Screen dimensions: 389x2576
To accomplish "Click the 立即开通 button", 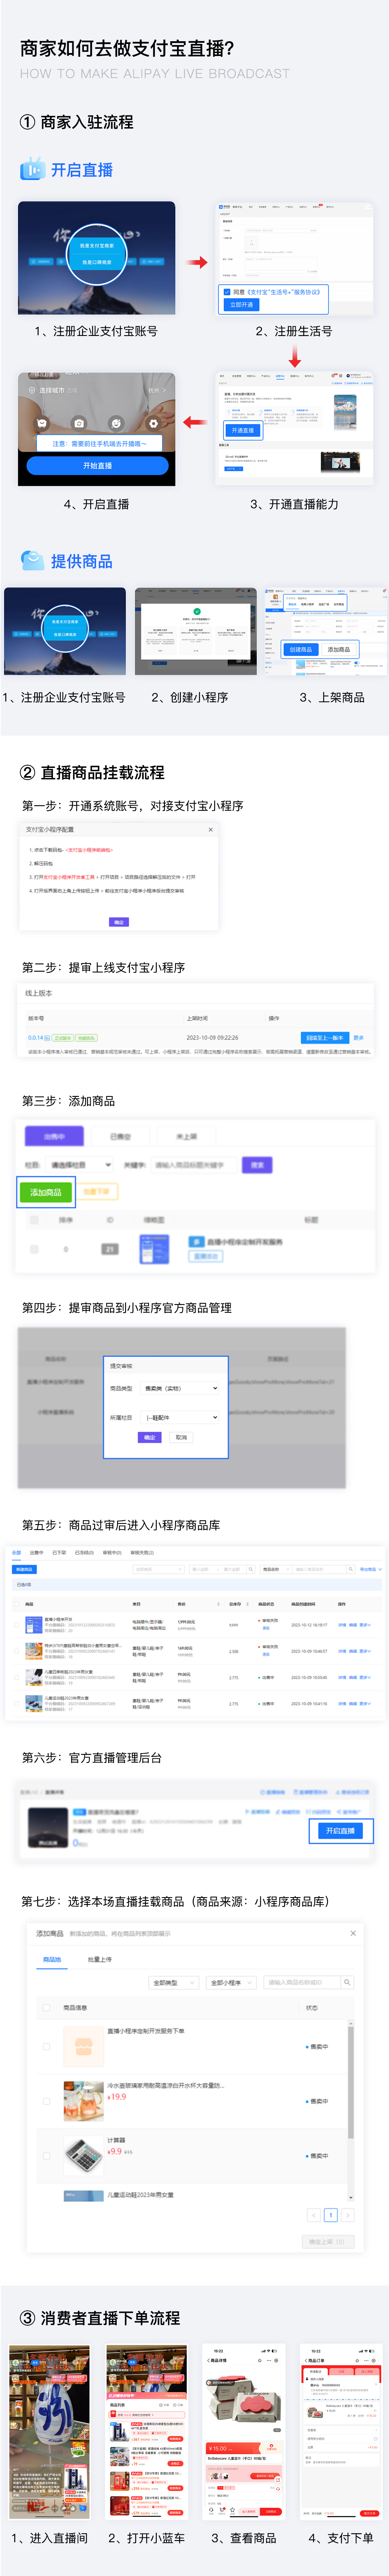I will (x=241, y=304).
